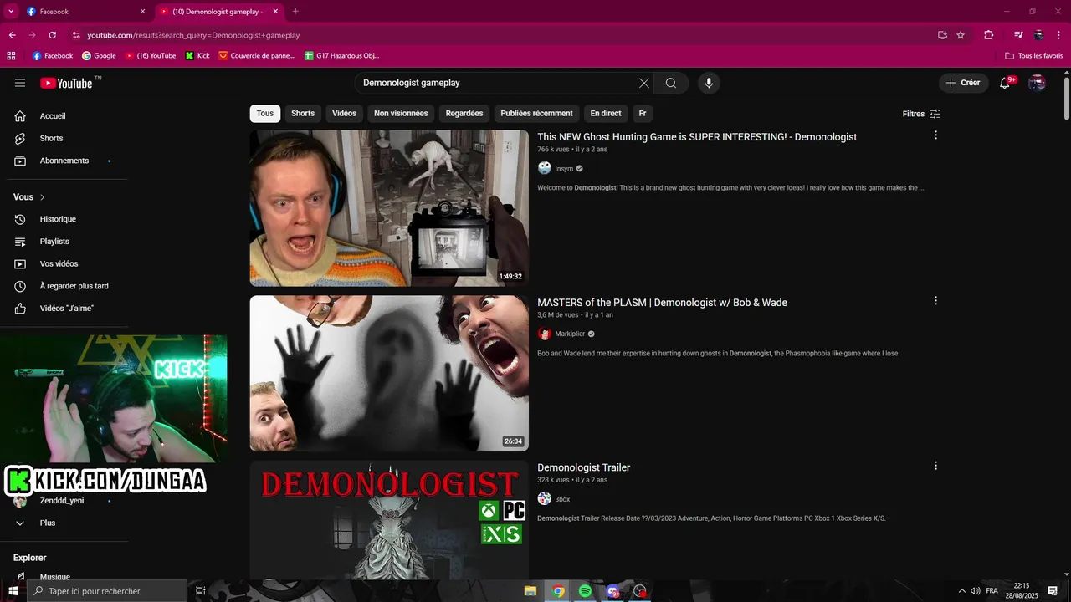Viewport: 1071px width, 602px height.
Task: Select the Regardées filter chip
Action: click(464, 113)
